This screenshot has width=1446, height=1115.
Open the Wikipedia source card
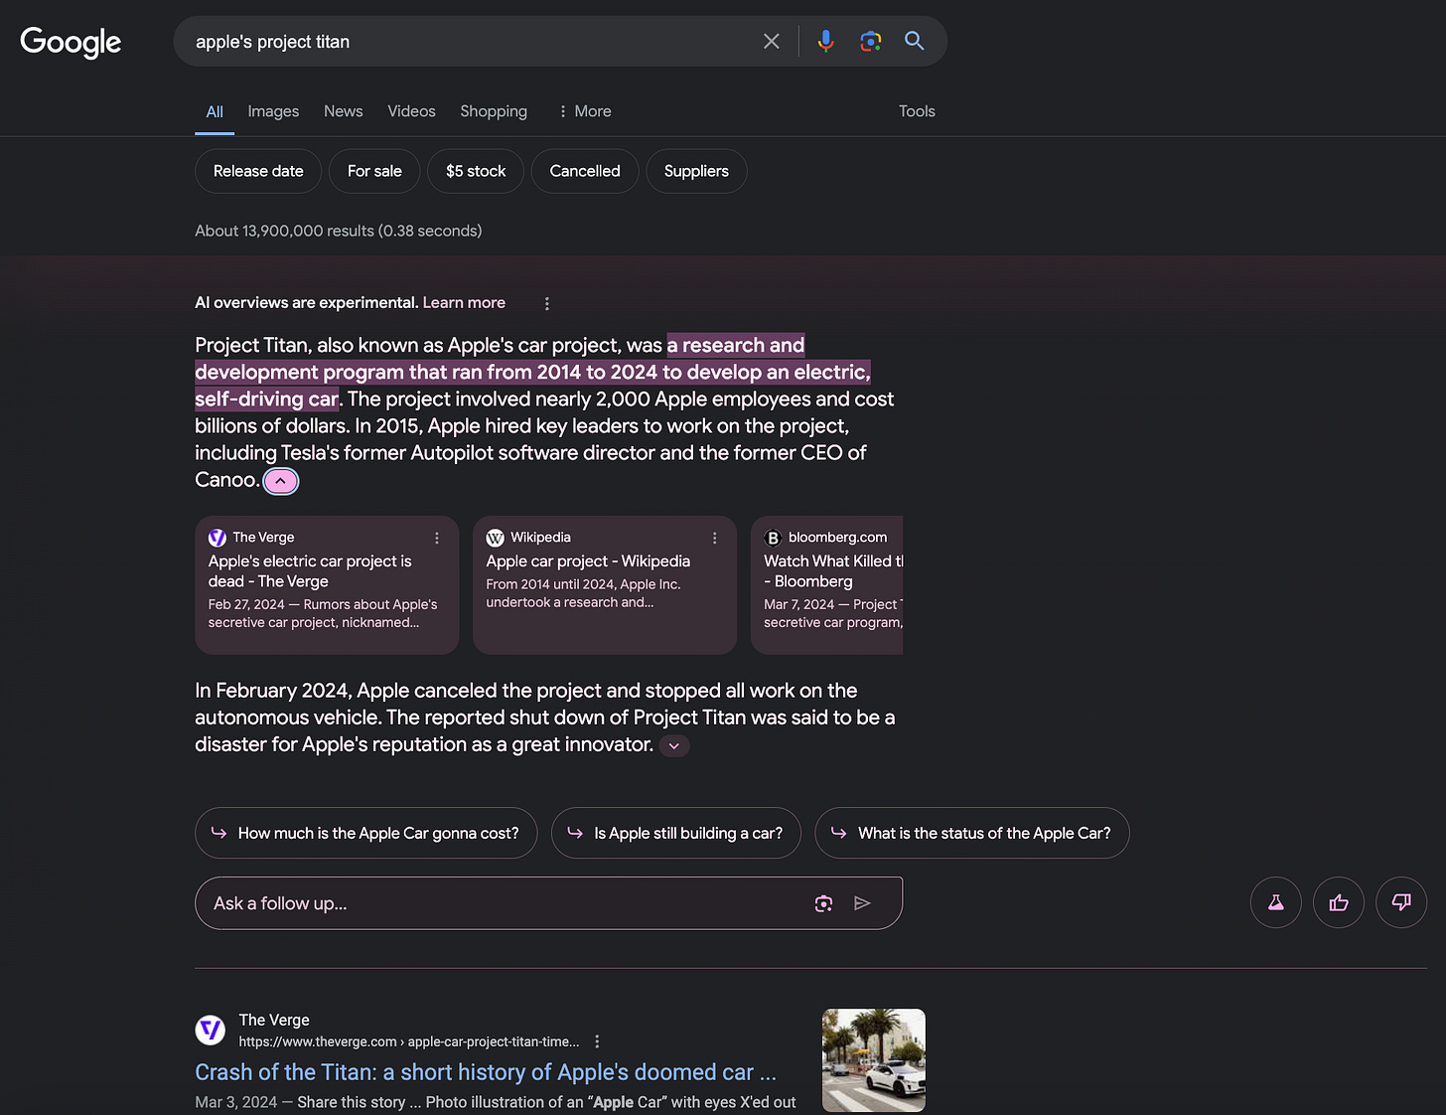[605, 584]
